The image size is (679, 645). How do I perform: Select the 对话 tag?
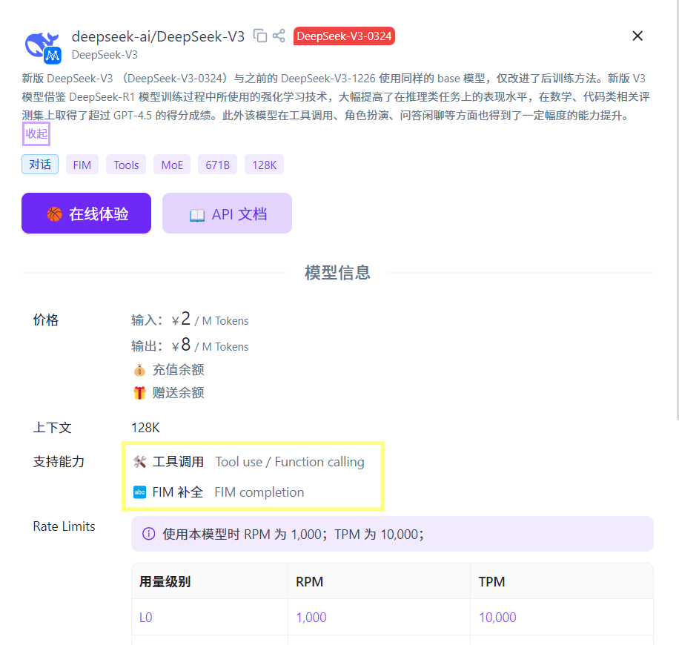40,165
